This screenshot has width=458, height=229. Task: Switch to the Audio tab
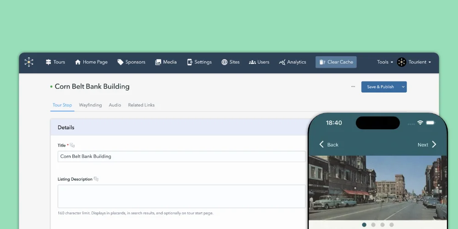(115, 105)
